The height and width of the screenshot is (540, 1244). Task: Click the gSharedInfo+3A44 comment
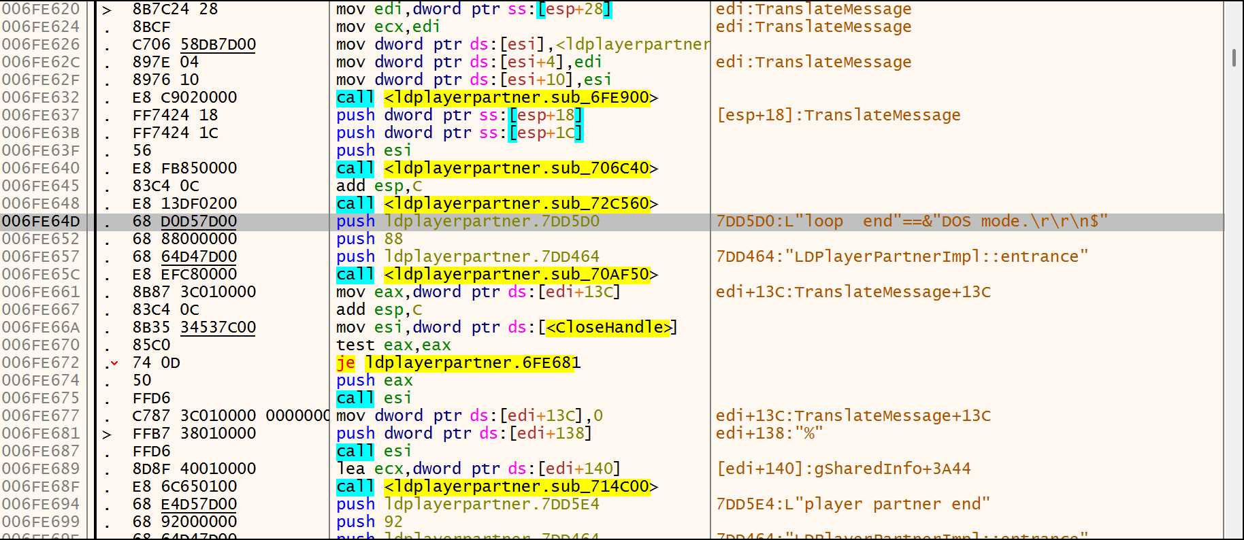tap(843, 469)
